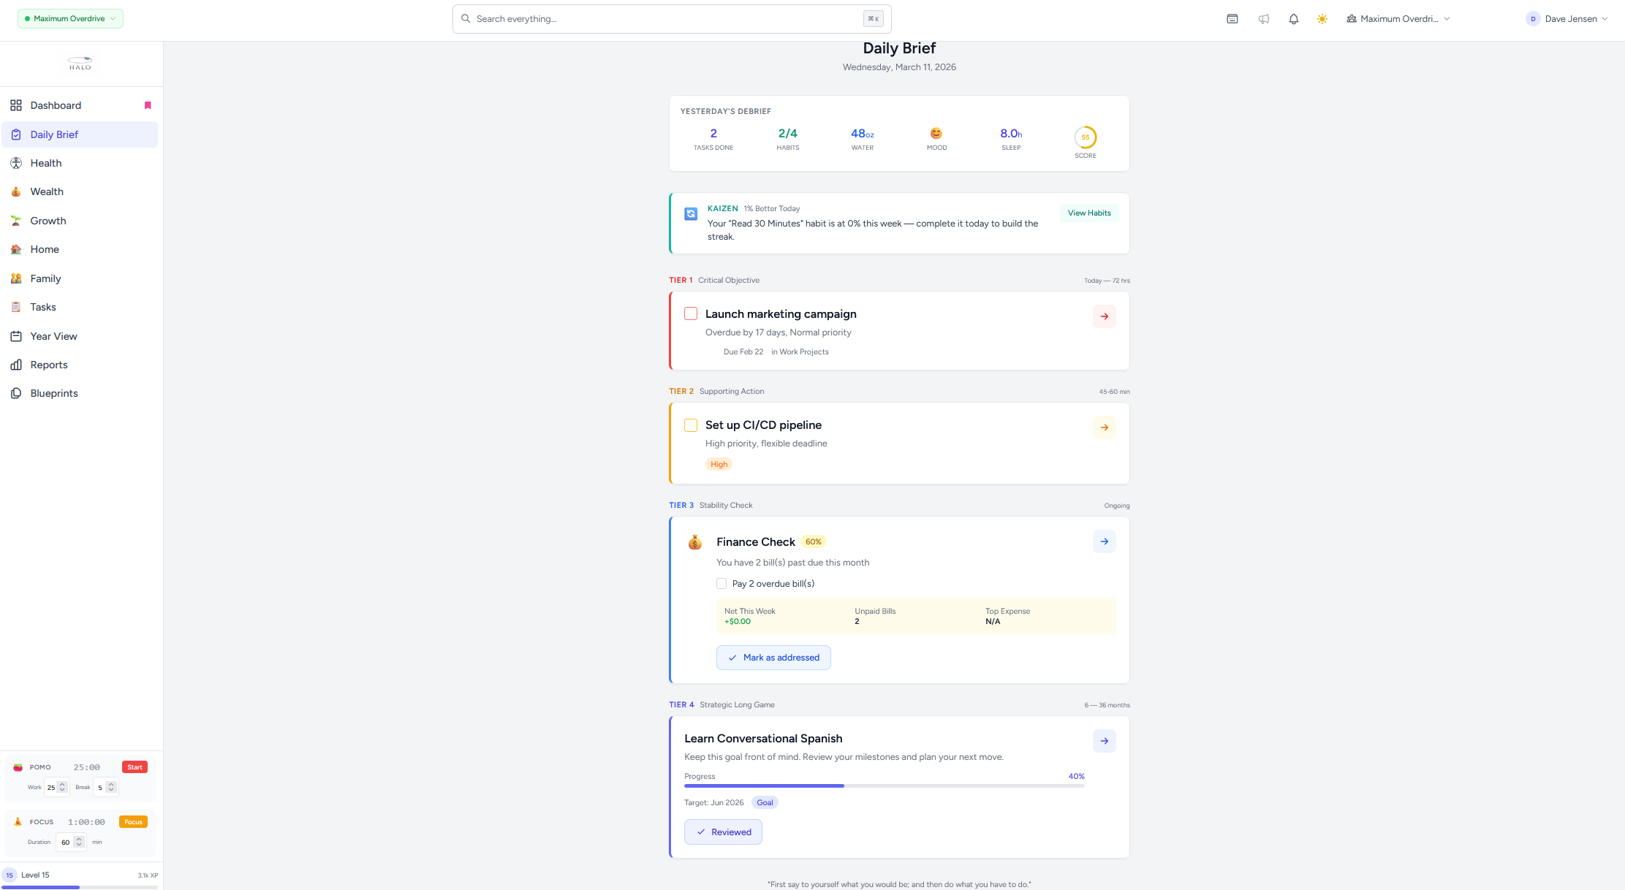The width and height of the screenshot is (1625, 890).
Task: Check off the Launch marketing campaign task
Action: pyautogui.click(x=690, y=313)
